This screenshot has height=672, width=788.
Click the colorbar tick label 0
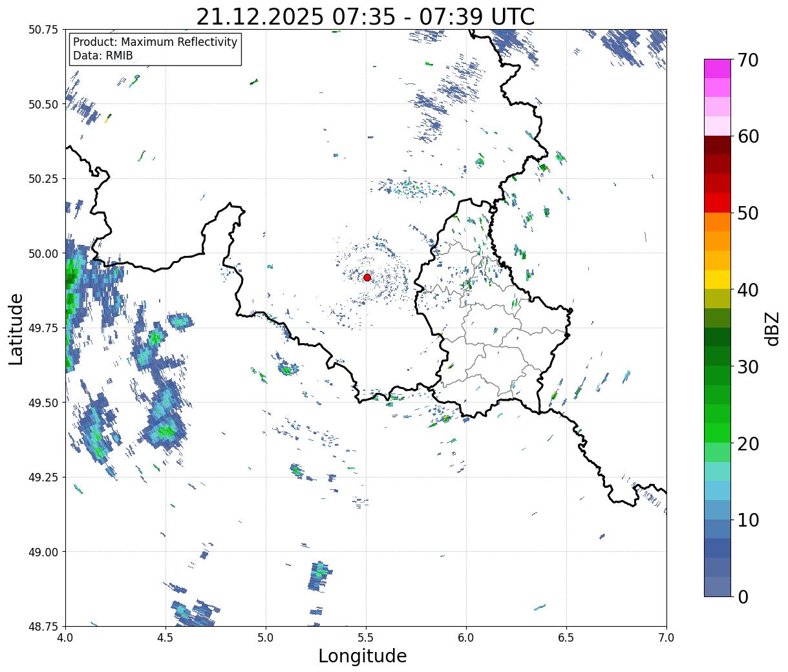742,596
